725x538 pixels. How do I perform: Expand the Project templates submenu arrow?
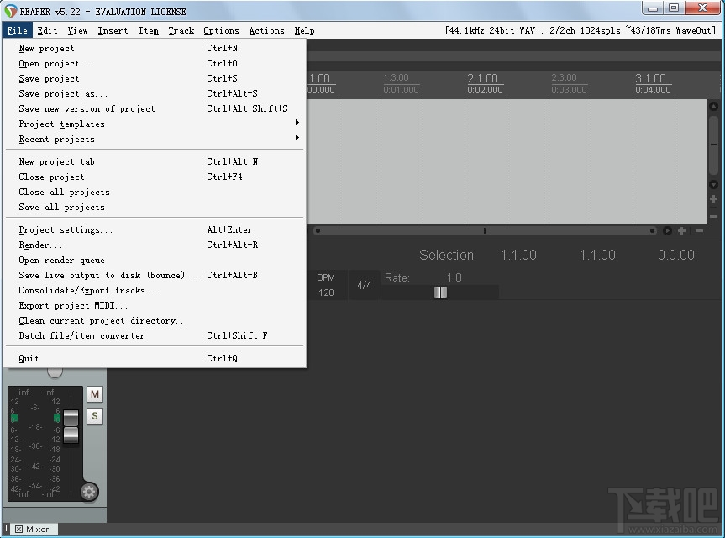(297, 123)
